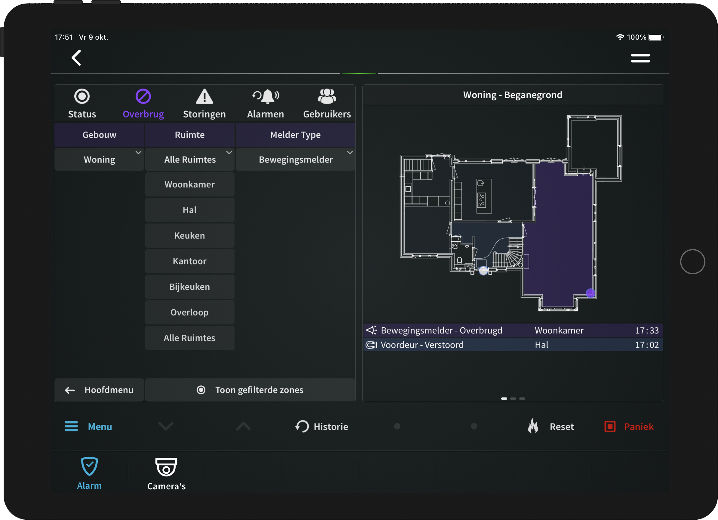Collapse the Alle Ruimtes dropdown header
Image resolution: width=718 pixels, height=520 pixels.
[190, 160]
